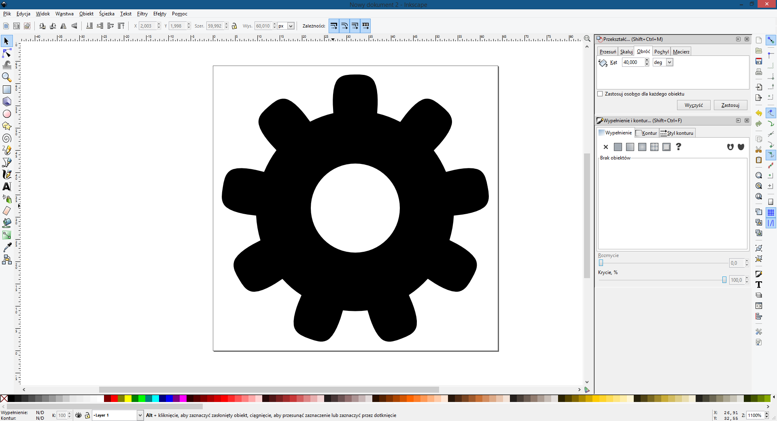Screen dimensions: 777x421
Task: Open the 'px' units dropdown
Action: click(291, 26)
